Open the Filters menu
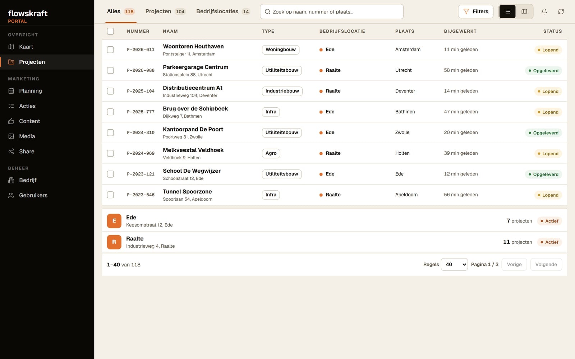Image resolution: width=575 pixels, height=359 pixels. pos(475,11)
